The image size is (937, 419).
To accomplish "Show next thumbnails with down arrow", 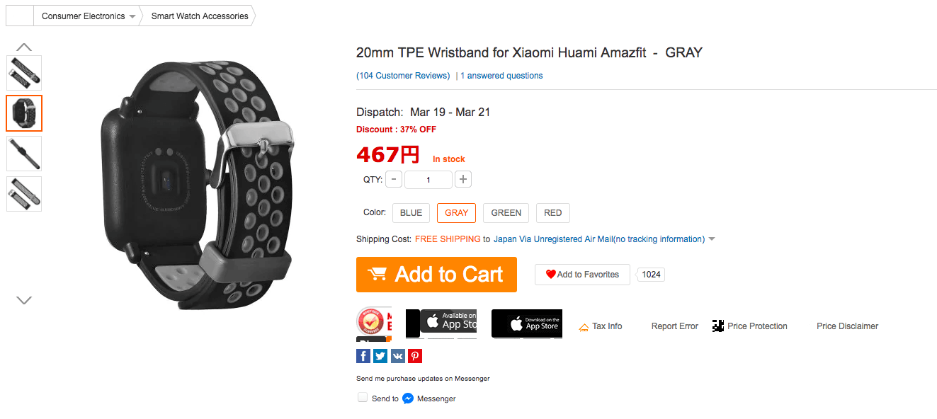I will 24,300.
